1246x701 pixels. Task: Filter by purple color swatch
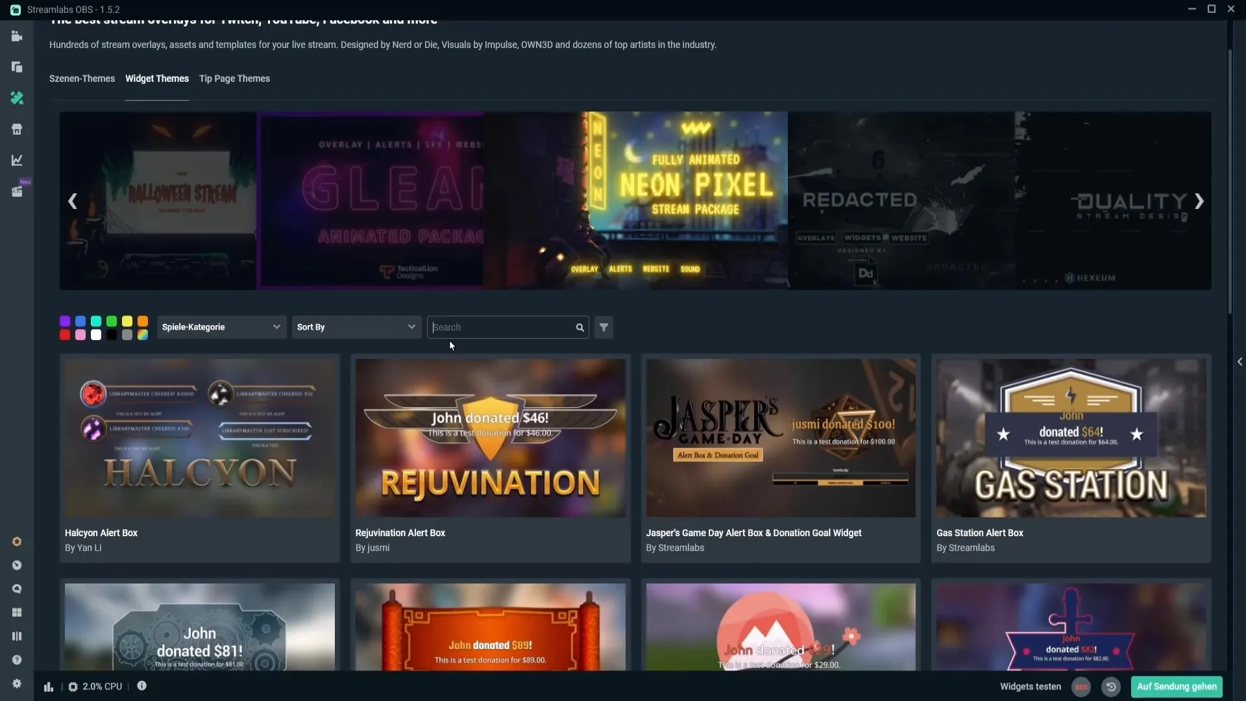point(65,321)
